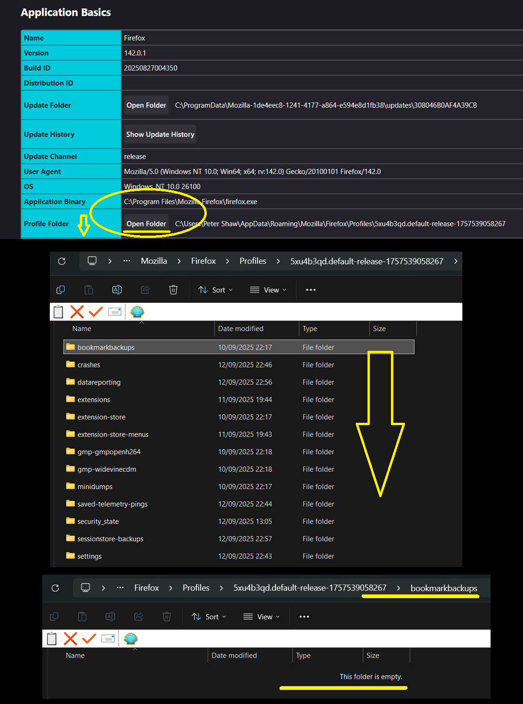The width and height of the screenshot is (523, 704).
Task: Click the Delete trash icon above the folder list
Action: pos(173,290)
